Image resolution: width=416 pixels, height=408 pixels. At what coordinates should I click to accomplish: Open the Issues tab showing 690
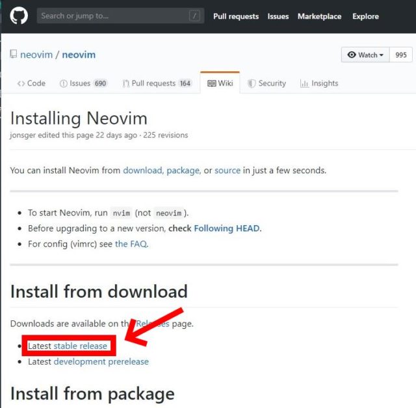point(83,83)
